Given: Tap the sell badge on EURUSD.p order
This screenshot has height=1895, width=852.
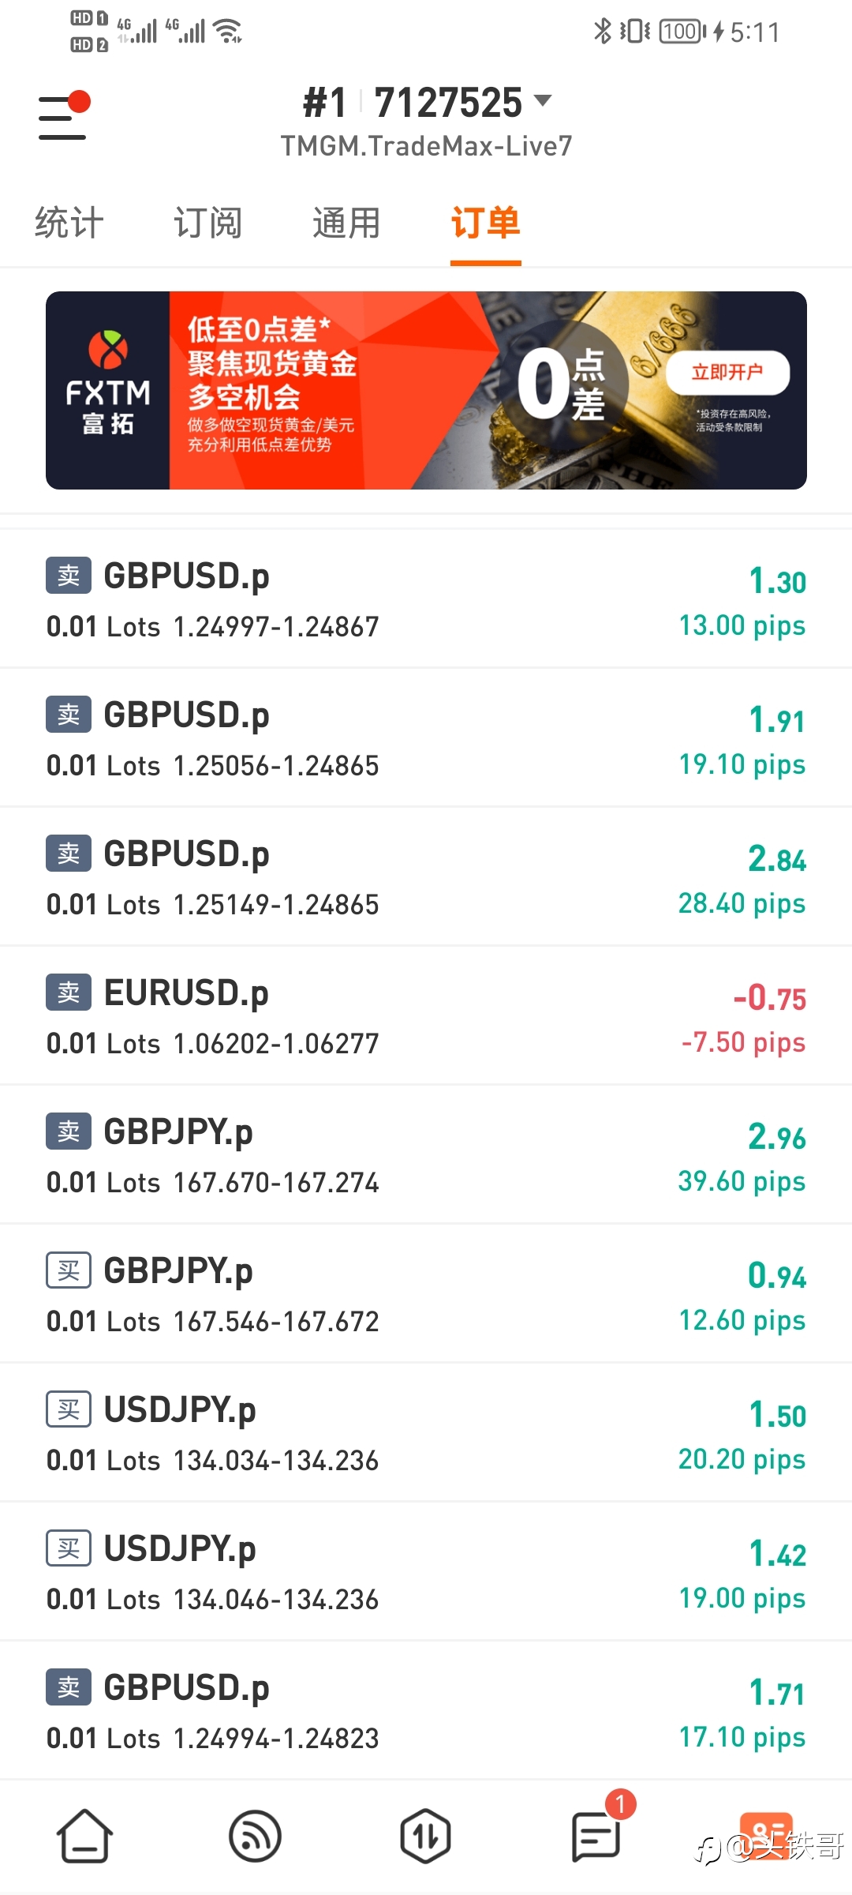Looking at the screenshot, I should pos(69,993).
